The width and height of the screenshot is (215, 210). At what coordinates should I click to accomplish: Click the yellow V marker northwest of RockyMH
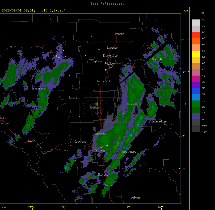point(44,46)
